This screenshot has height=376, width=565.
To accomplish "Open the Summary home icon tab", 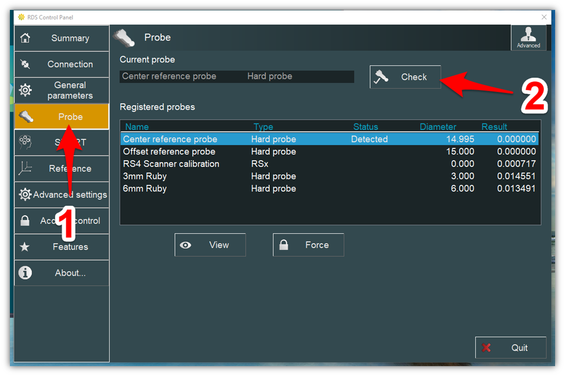I will click(x=25, y=38).
